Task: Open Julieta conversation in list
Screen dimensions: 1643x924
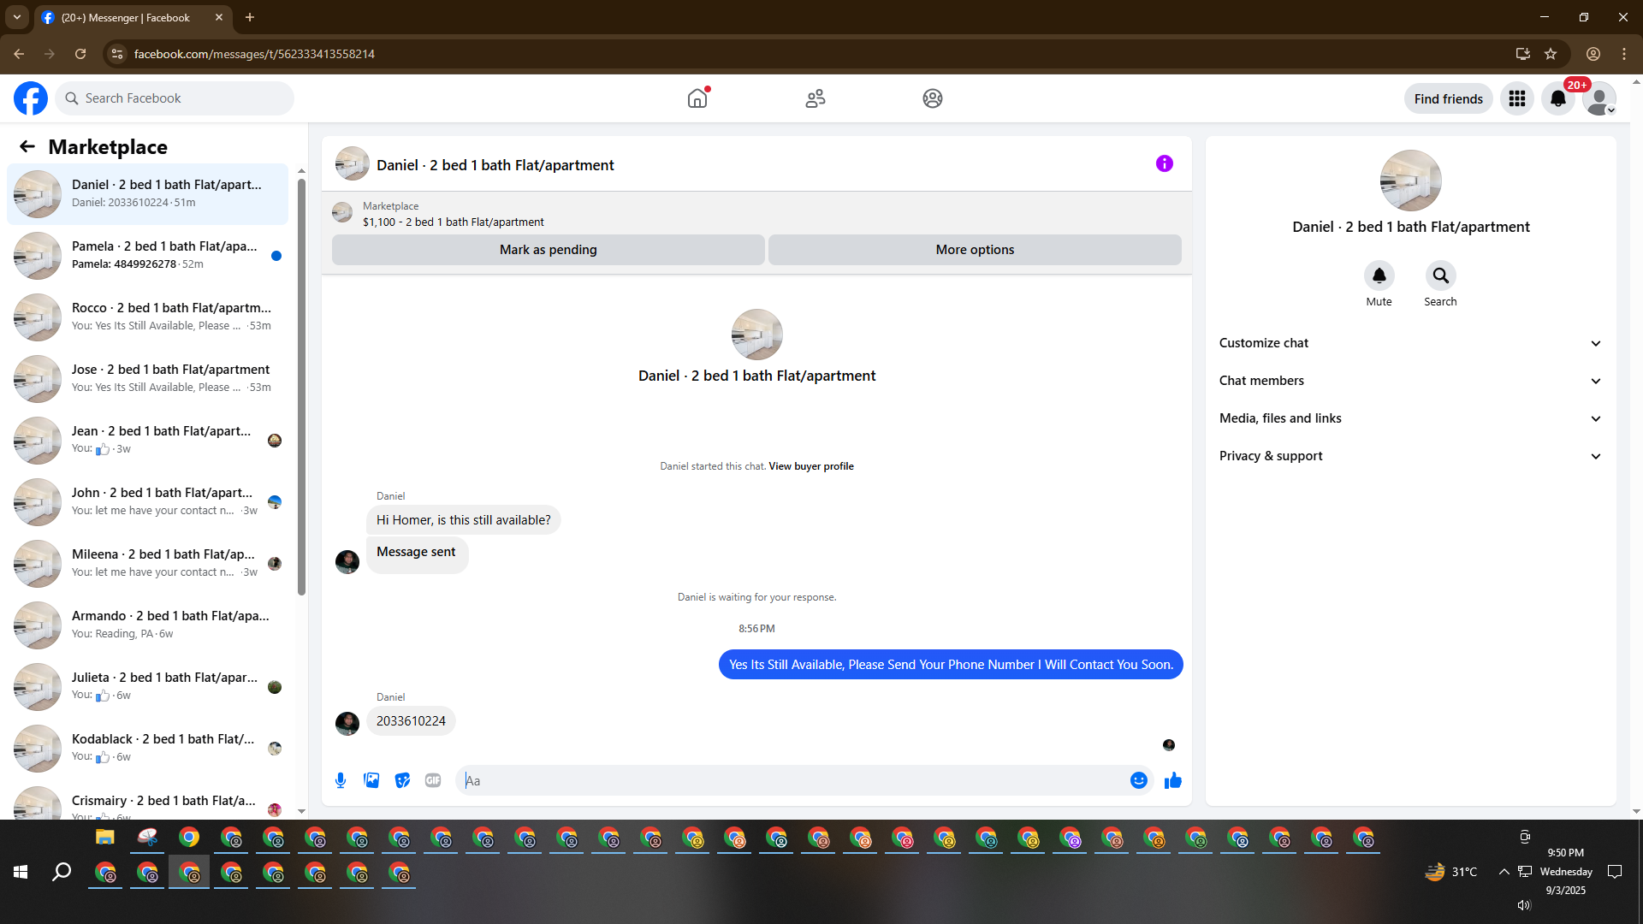Action: 148,686
